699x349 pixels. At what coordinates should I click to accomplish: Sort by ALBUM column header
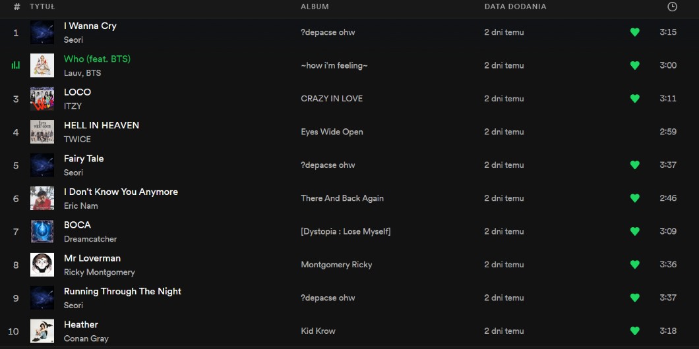pyautogui.click(x=315, y=7)
